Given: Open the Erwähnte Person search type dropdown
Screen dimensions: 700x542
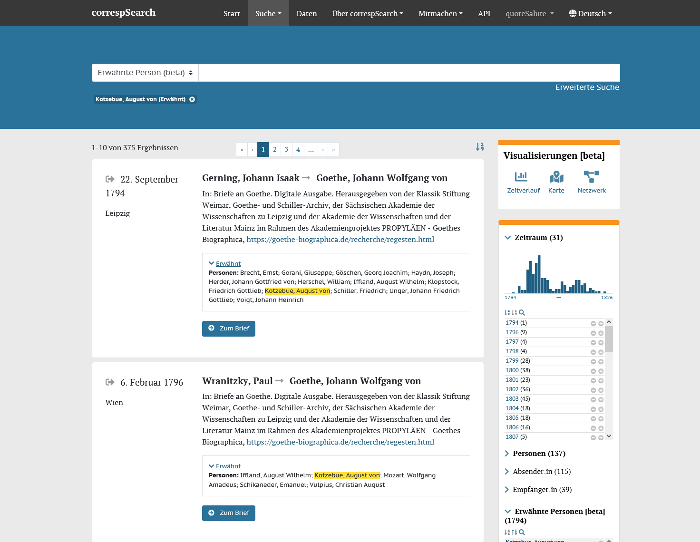Looking at the screenshot, I should tap(145, 73).
